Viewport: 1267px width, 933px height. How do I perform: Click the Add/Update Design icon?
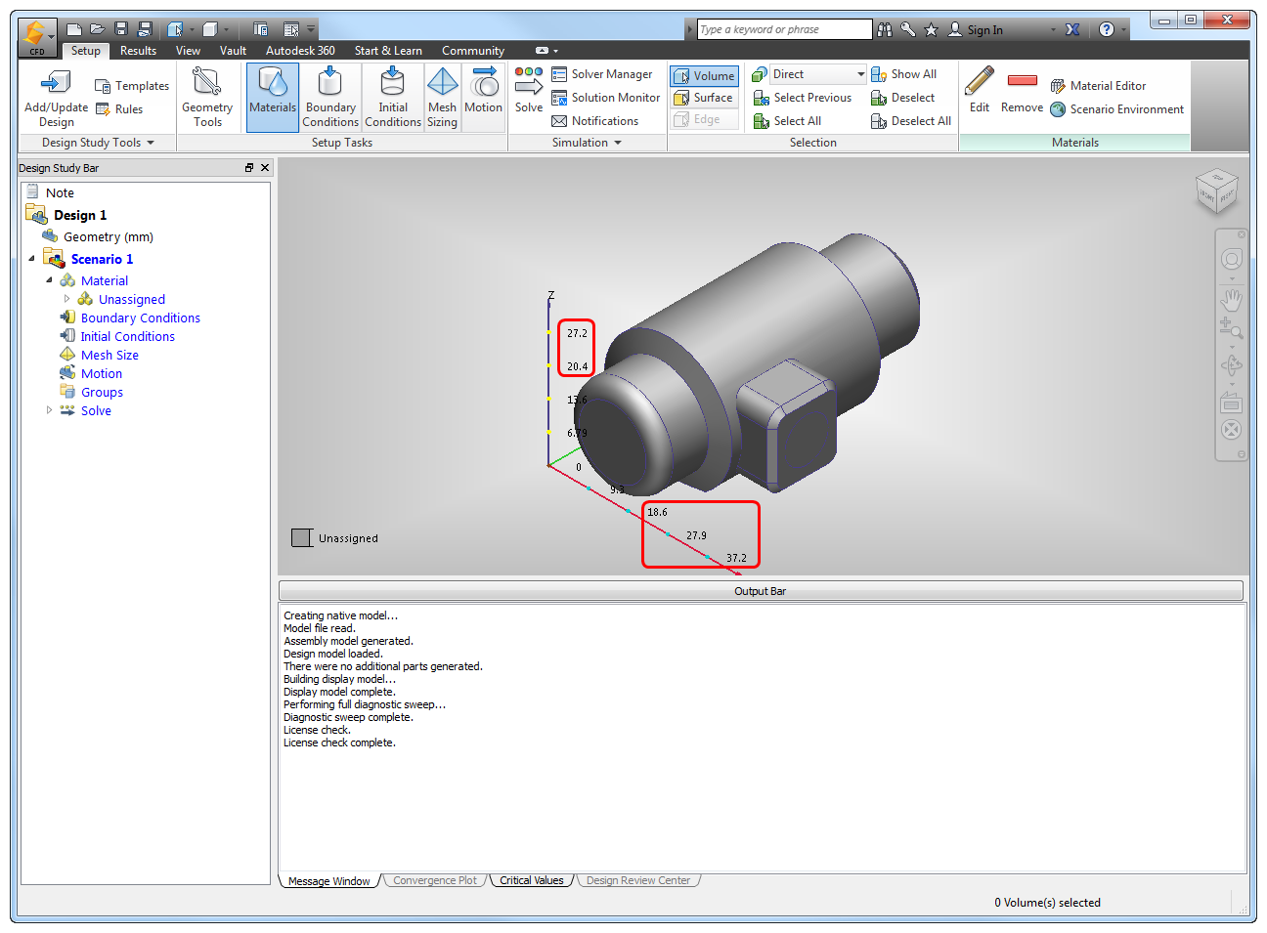[56, 98]
